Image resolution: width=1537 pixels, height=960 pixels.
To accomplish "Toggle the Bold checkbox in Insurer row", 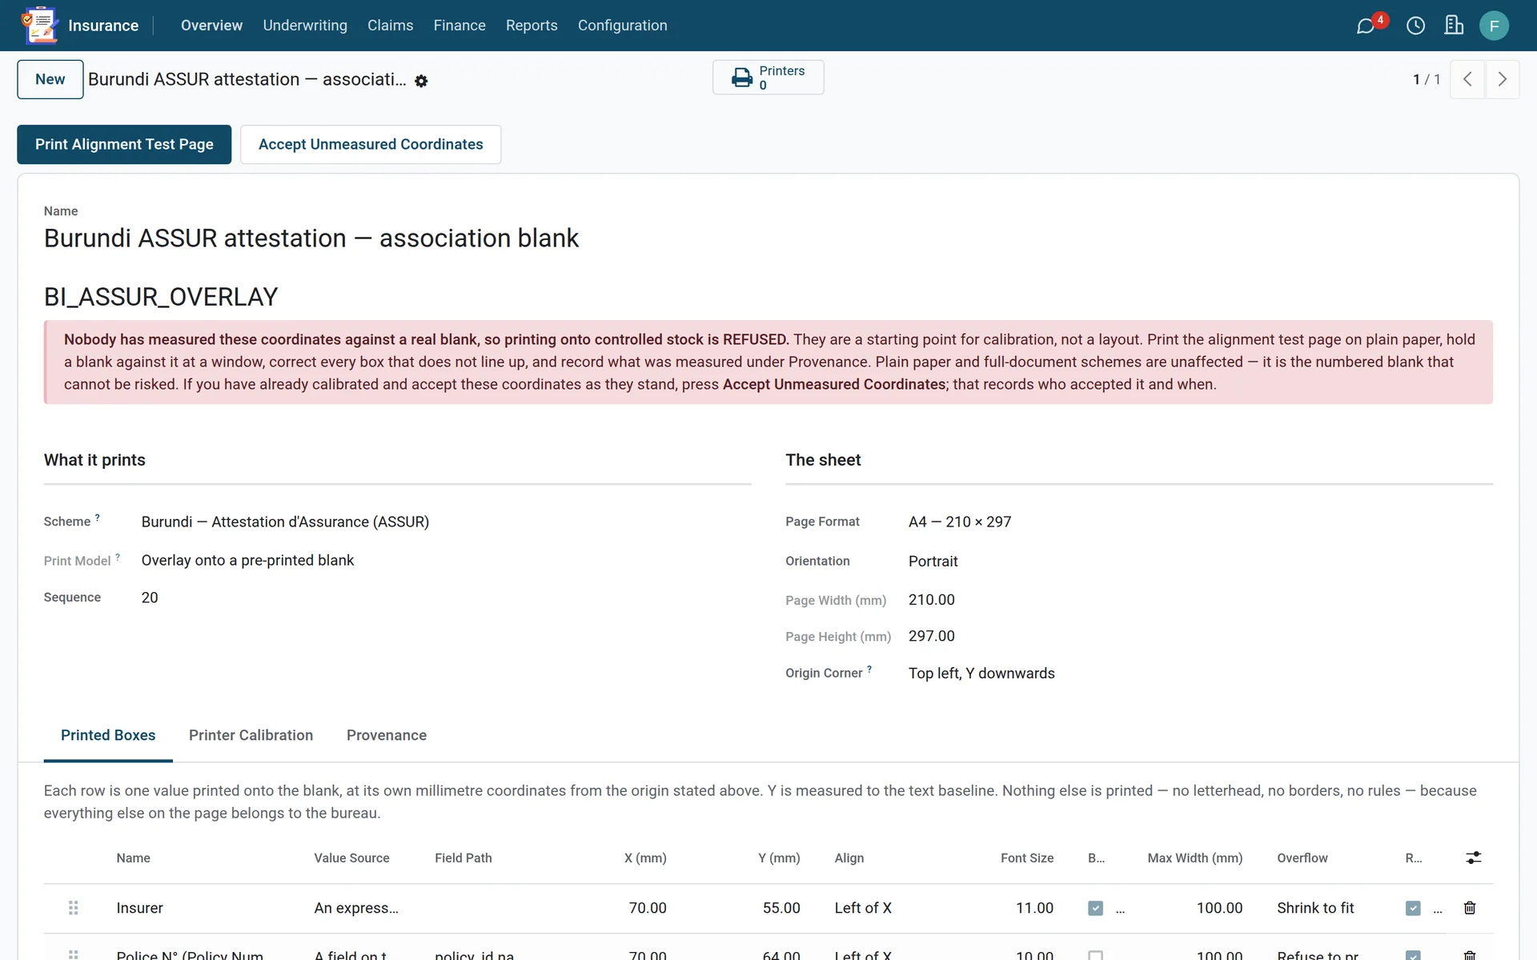I will [x=1095, y=908].
